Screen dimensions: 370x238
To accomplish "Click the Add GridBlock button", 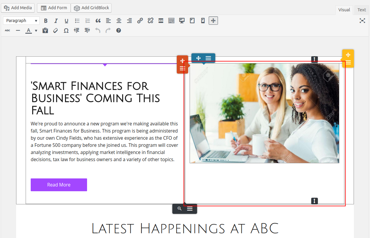I will point(91,8).
